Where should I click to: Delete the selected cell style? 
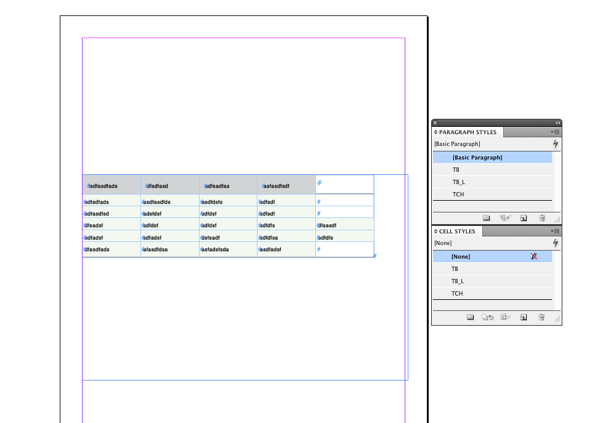[541, 317]
